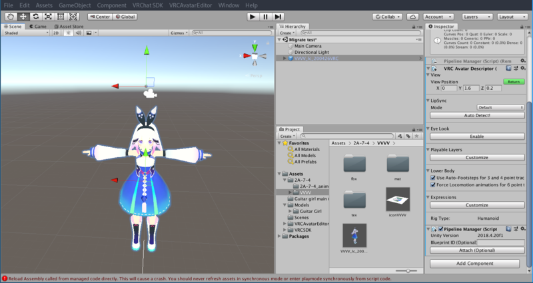Select the VVVV_lc_200 prefab thumbnail
The image size is (533, 283).
(354, 236)
